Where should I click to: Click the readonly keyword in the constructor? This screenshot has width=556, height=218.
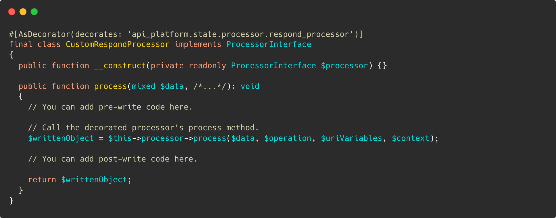(x=207, y=66)
